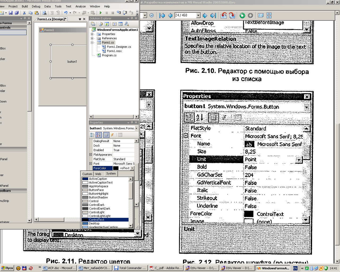
Task: Go to next page in DjVu Viewer
Action: (205, 15)
